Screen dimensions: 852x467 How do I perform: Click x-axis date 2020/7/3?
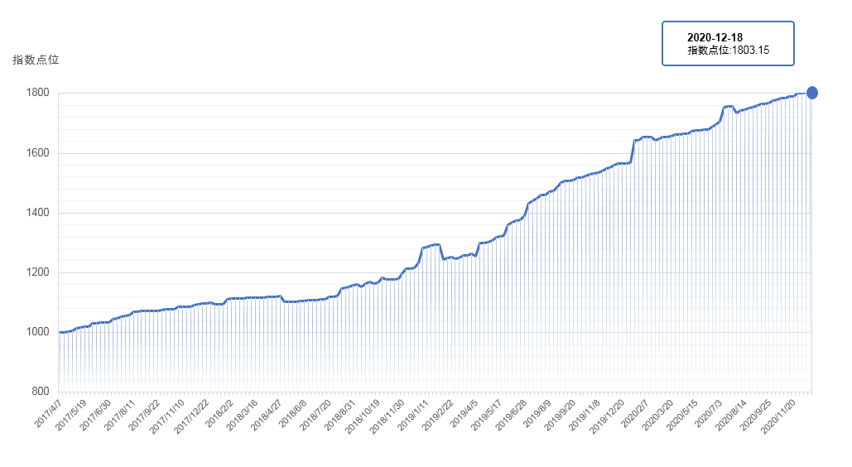(709, 413)
